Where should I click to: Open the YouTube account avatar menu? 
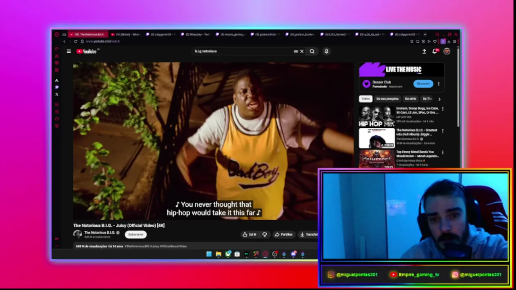(x=447, y=51)
